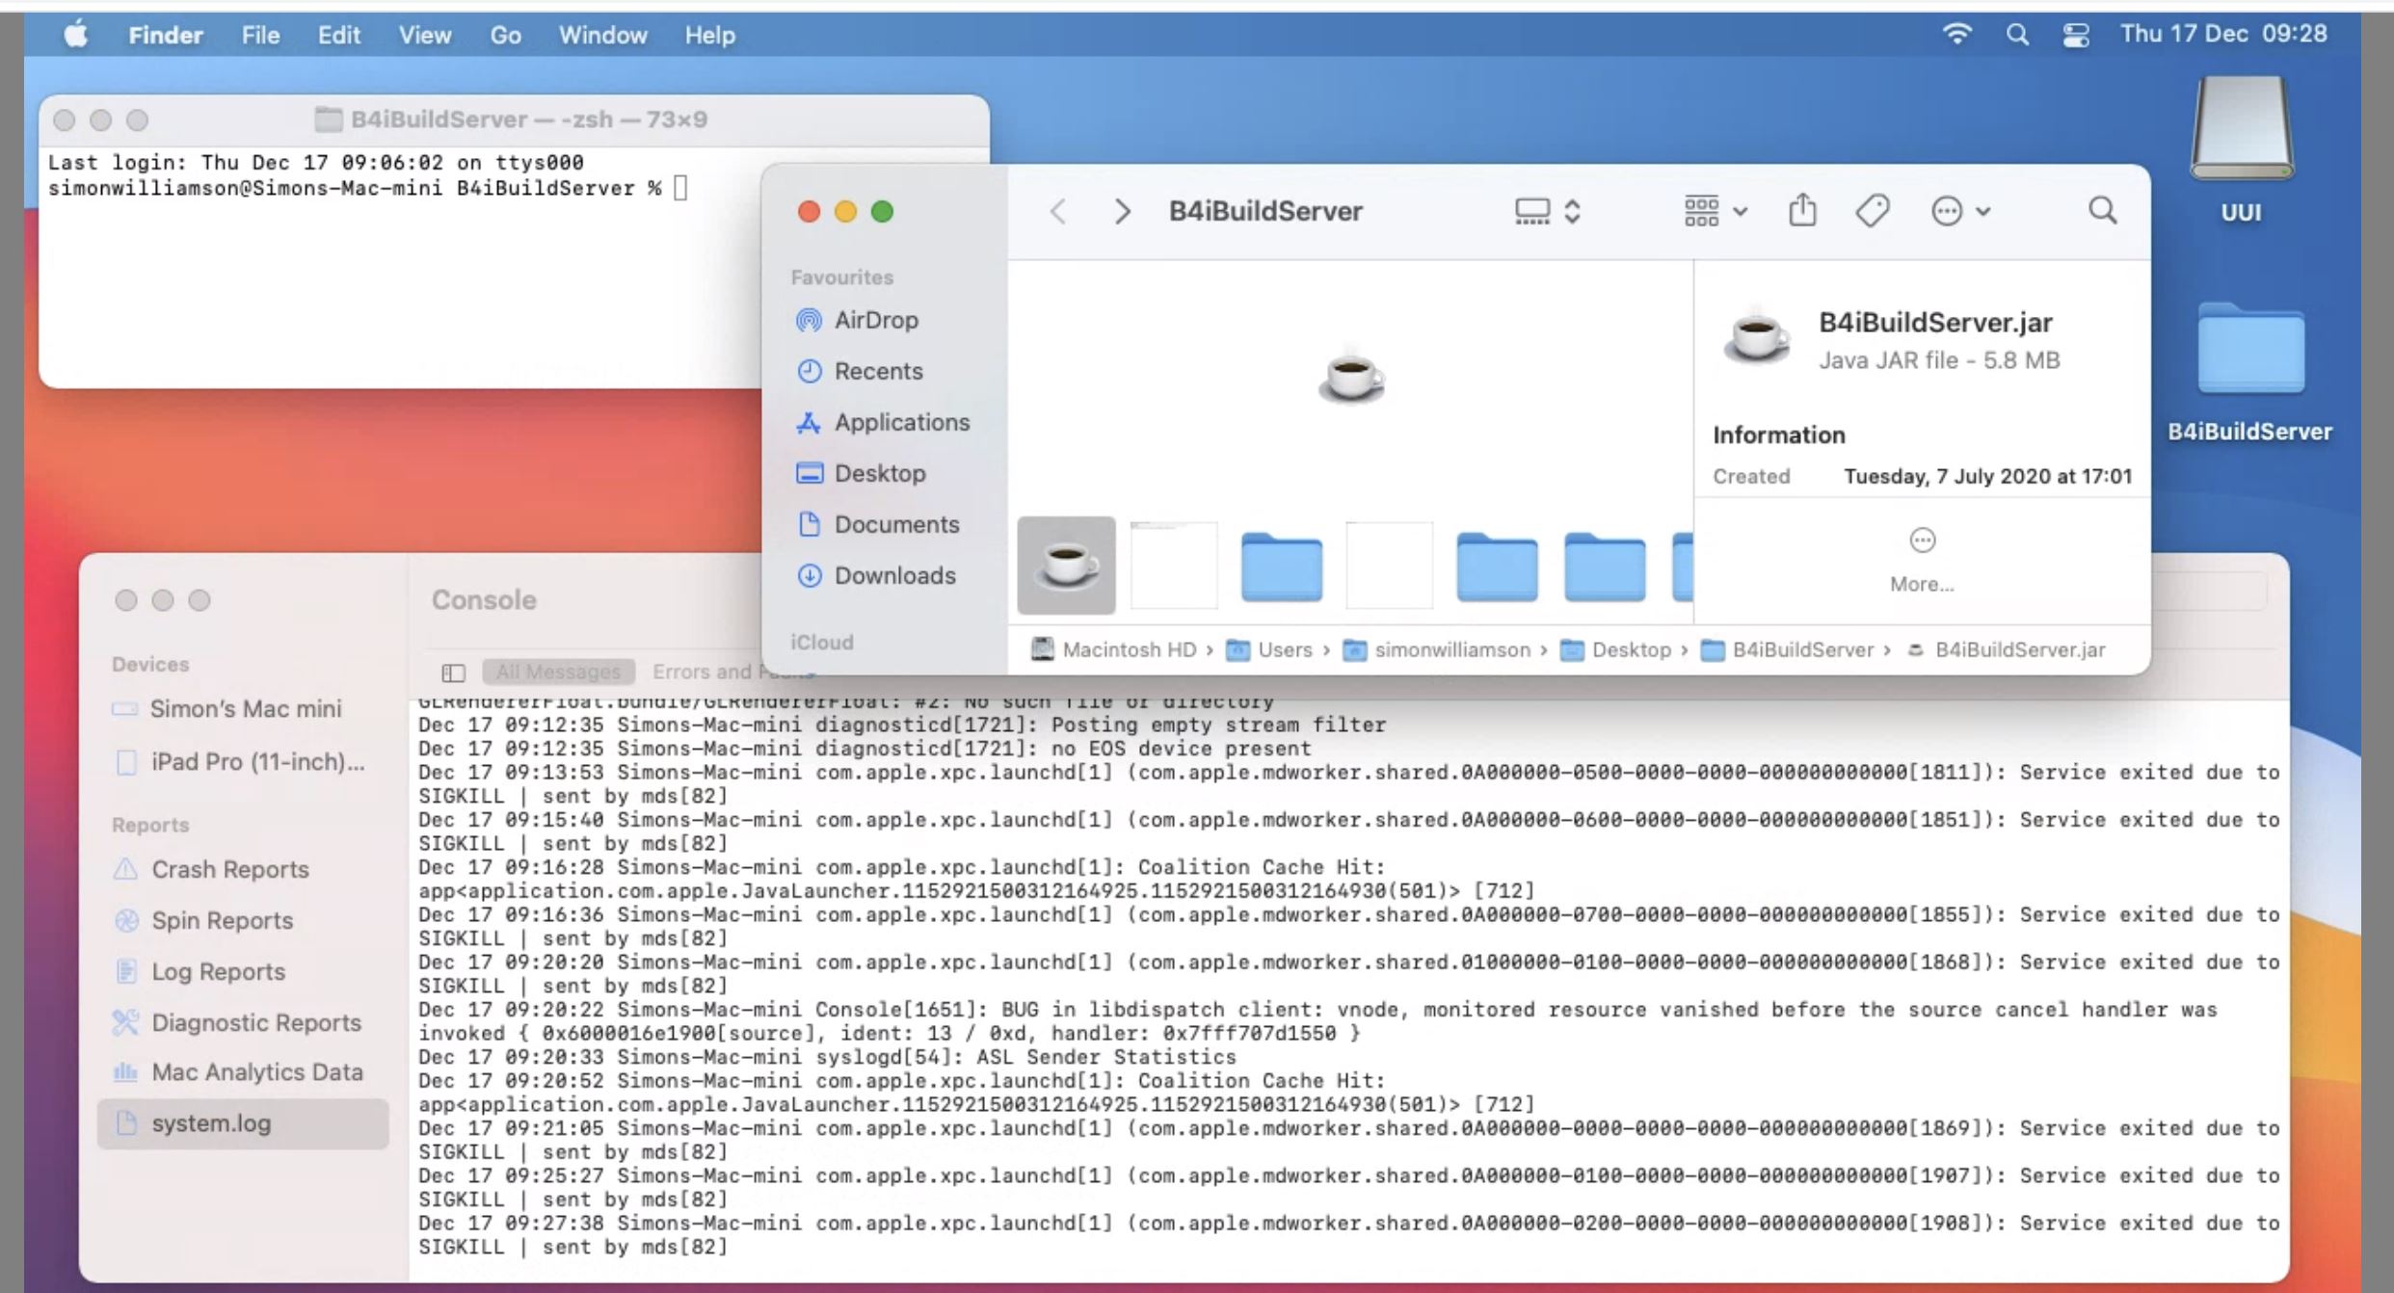
Task: Open Control Centre in menu bar
Action: [x=2076, y=35]
